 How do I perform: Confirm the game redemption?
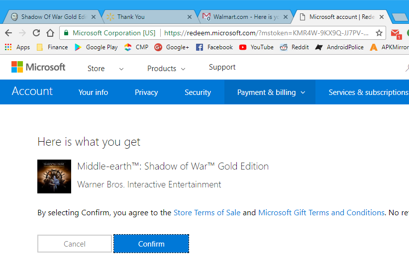pos(151,244)
